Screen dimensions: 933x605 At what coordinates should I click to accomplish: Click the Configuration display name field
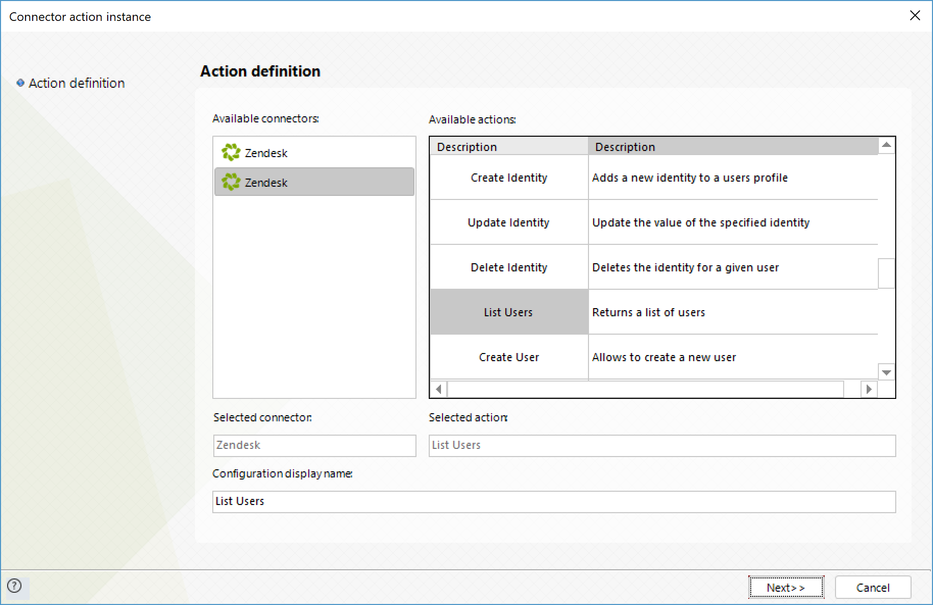[554, 501]
